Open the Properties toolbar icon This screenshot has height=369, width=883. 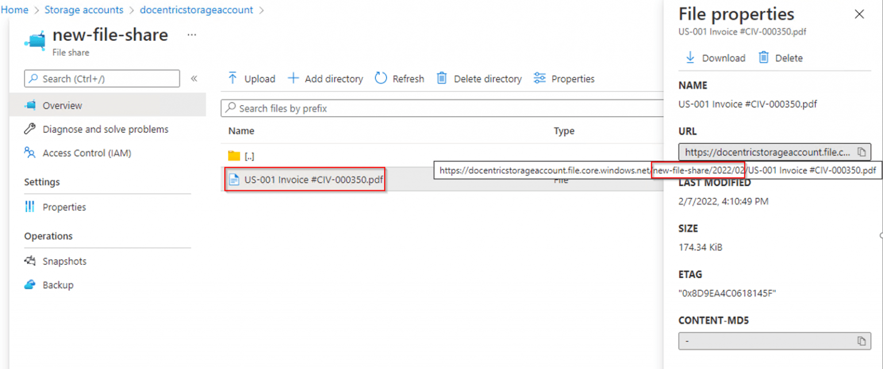tap(539, 78)
